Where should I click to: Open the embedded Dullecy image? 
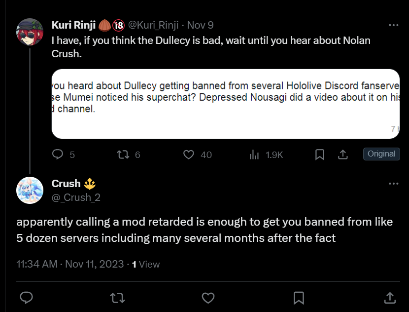point(226,104)
